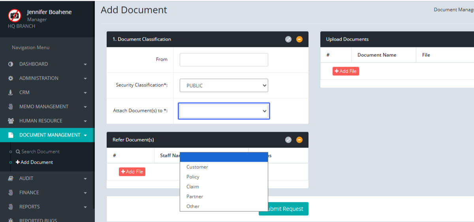
Task: Click the expand icon on Refer Document(s) panel
Action: click(288, 140)
